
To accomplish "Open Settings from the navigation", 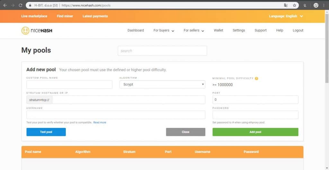I will (x=239, y=30).
